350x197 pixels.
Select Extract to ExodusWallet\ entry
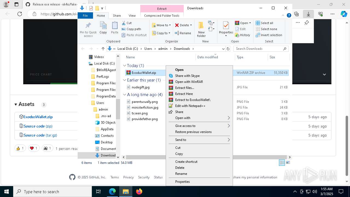(199, 100)
